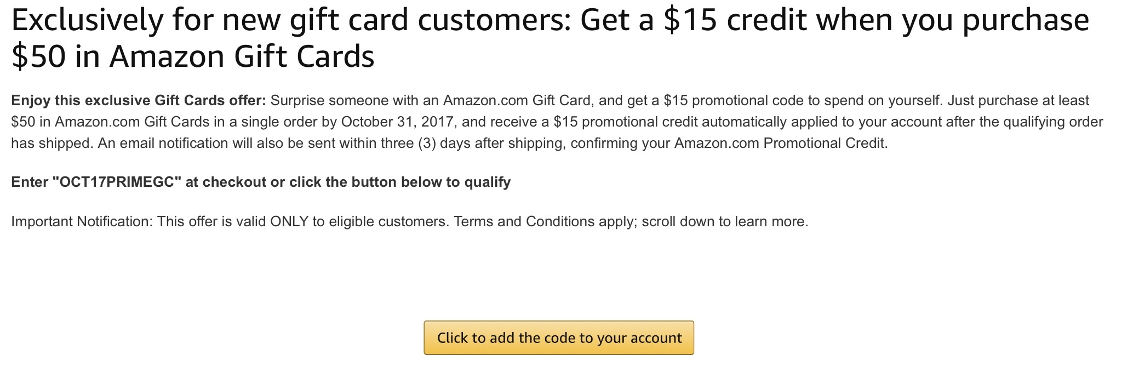1122x378 pixels.
Task: Click to add the code to your account
Action: 559,338
